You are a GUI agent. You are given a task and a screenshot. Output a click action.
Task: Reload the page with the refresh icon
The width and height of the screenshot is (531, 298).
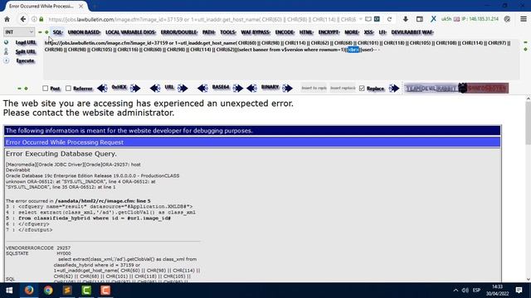pyautogui.click(x=389, y=19)
